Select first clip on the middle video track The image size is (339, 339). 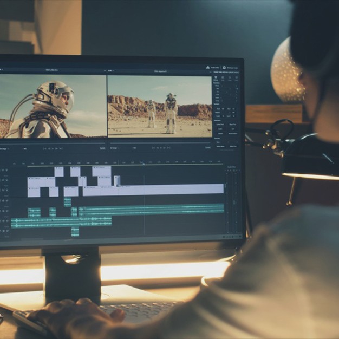tap(36, 182)
